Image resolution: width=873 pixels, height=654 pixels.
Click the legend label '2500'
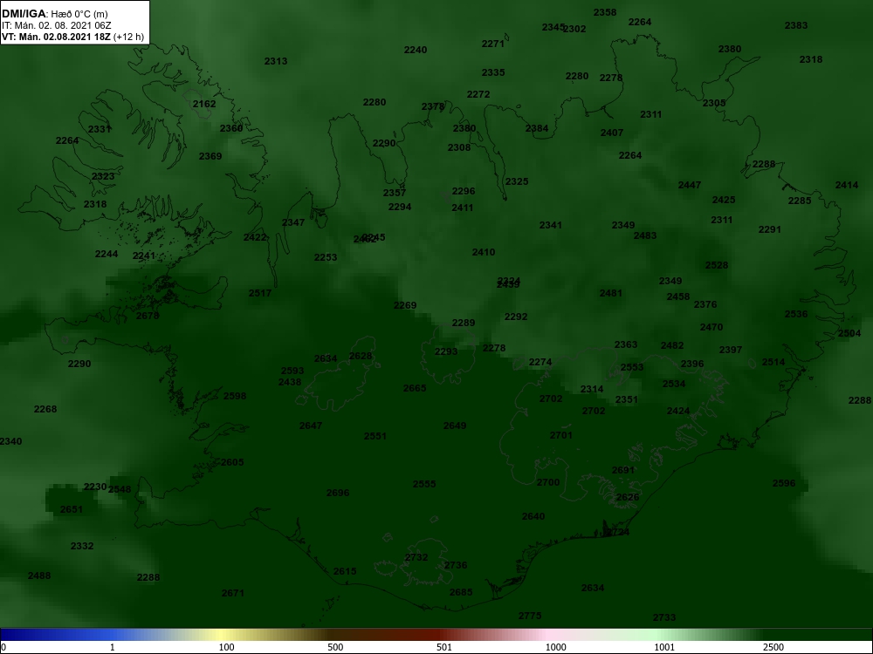(x=773, y=647)
